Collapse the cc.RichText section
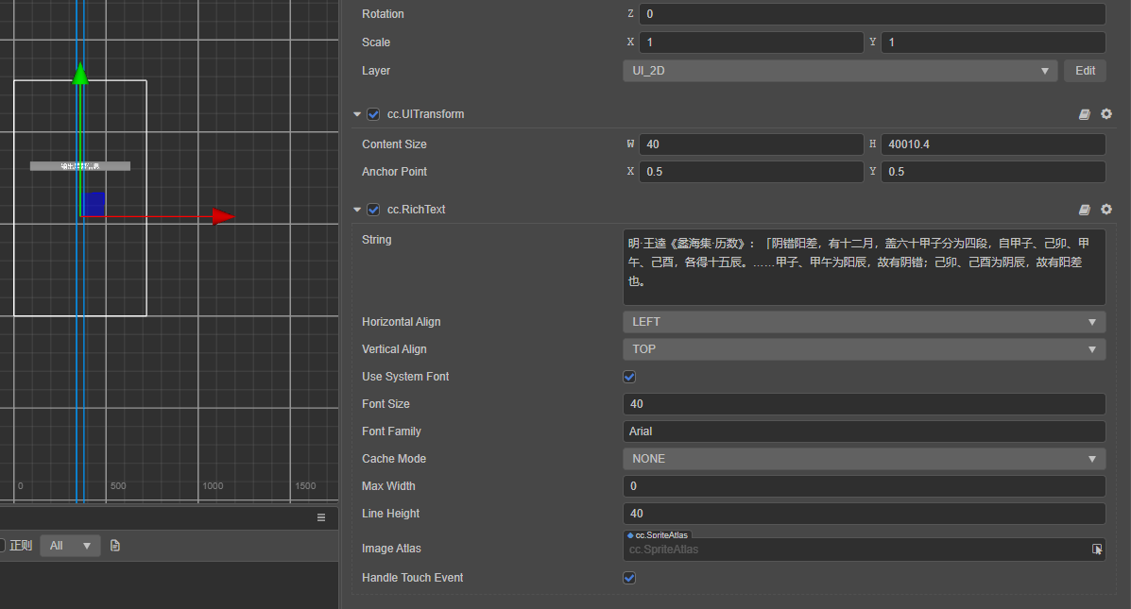The image size is (1131, 609). tap(357, 210)
